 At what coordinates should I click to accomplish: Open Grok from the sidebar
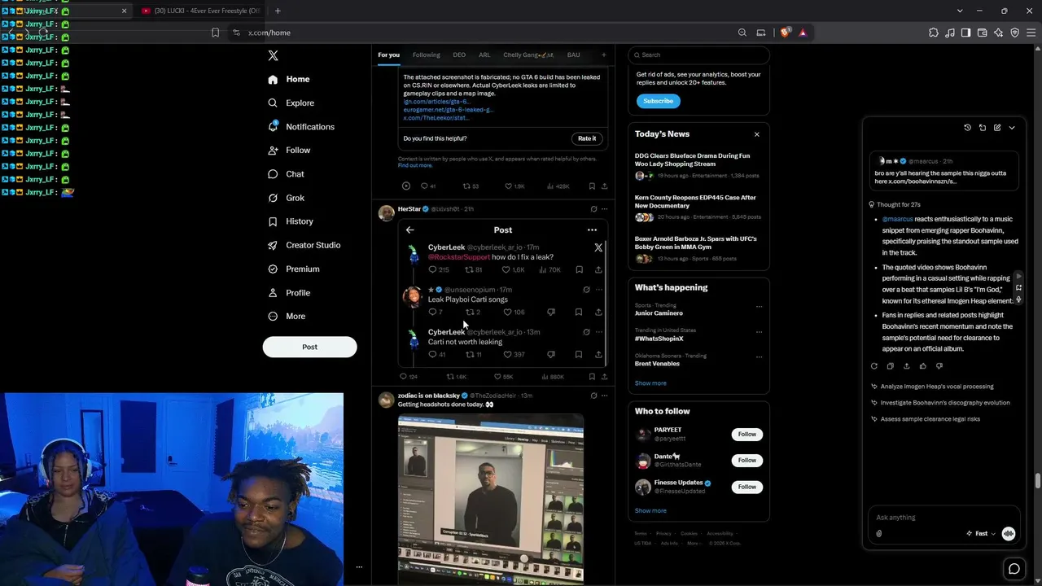tap(287, 198)
